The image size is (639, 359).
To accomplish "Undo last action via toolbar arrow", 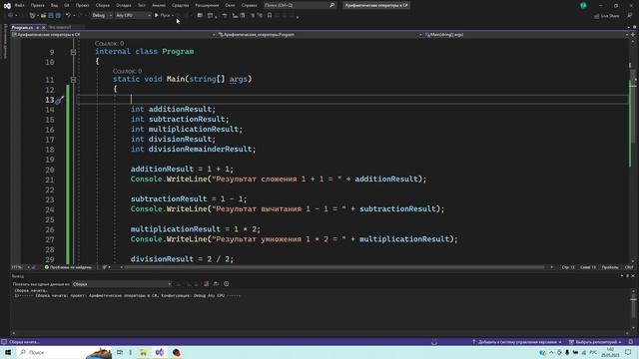I will coord(68,16).
